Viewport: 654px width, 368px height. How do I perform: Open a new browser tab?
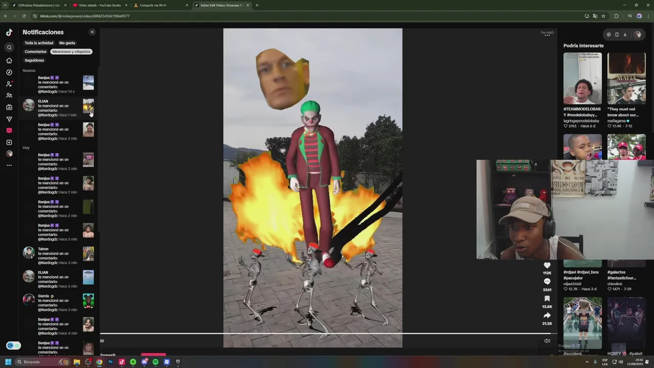pos(256,5)
